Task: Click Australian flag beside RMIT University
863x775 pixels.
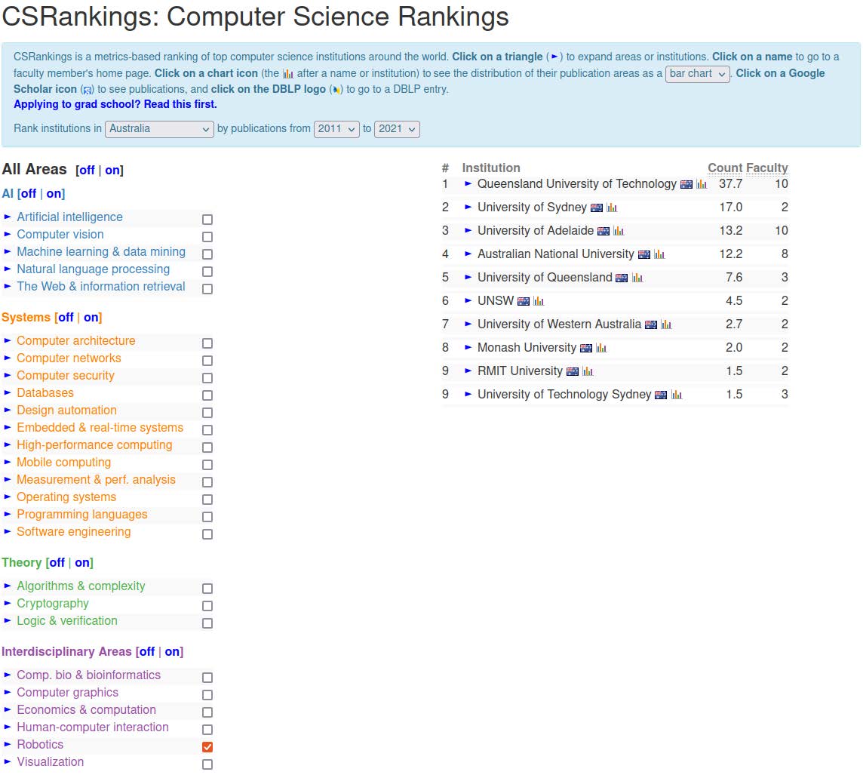Action: click(573, 371)
